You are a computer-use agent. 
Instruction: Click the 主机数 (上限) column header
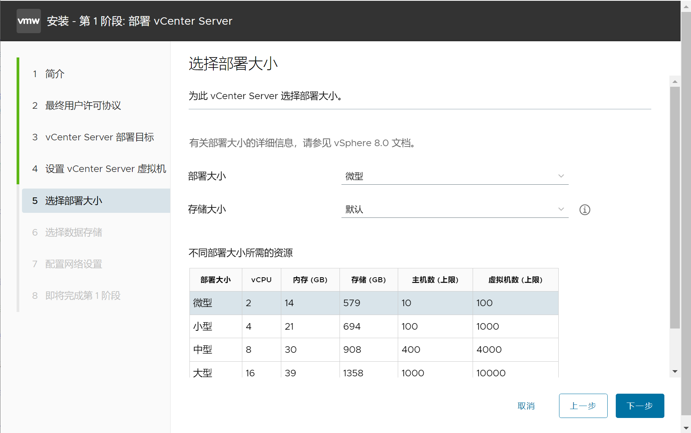click(x=435, y=280)
